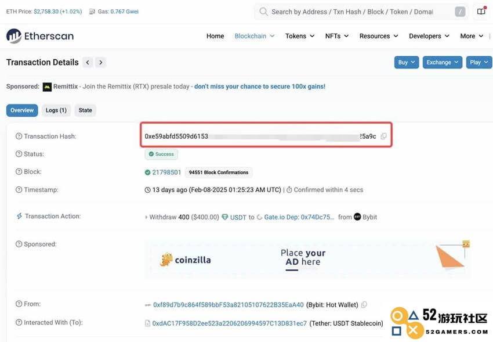Click the USDT token icon

(225, 217)
